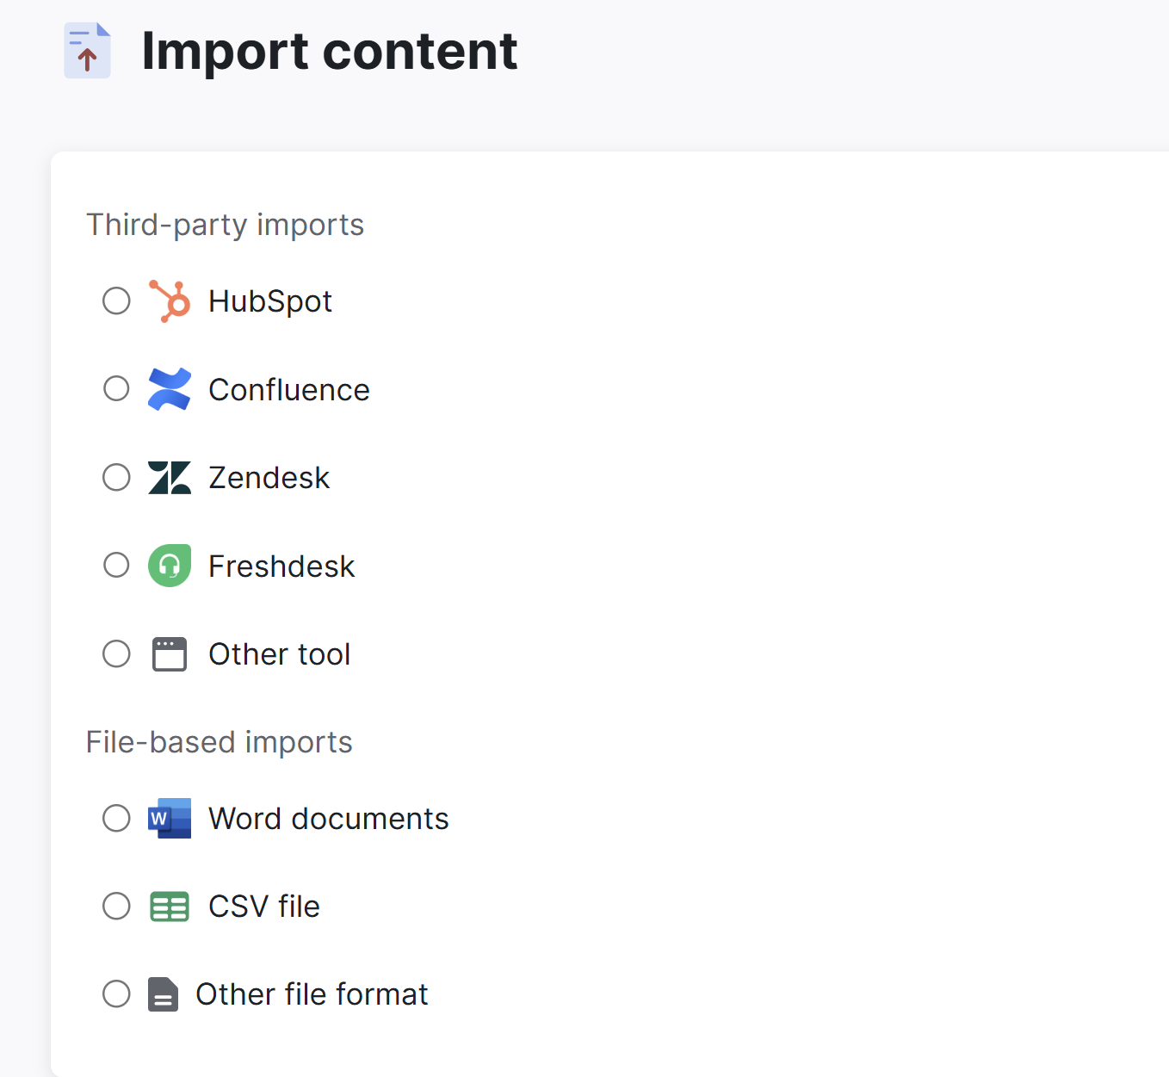Click the CSV file label text

264,907
